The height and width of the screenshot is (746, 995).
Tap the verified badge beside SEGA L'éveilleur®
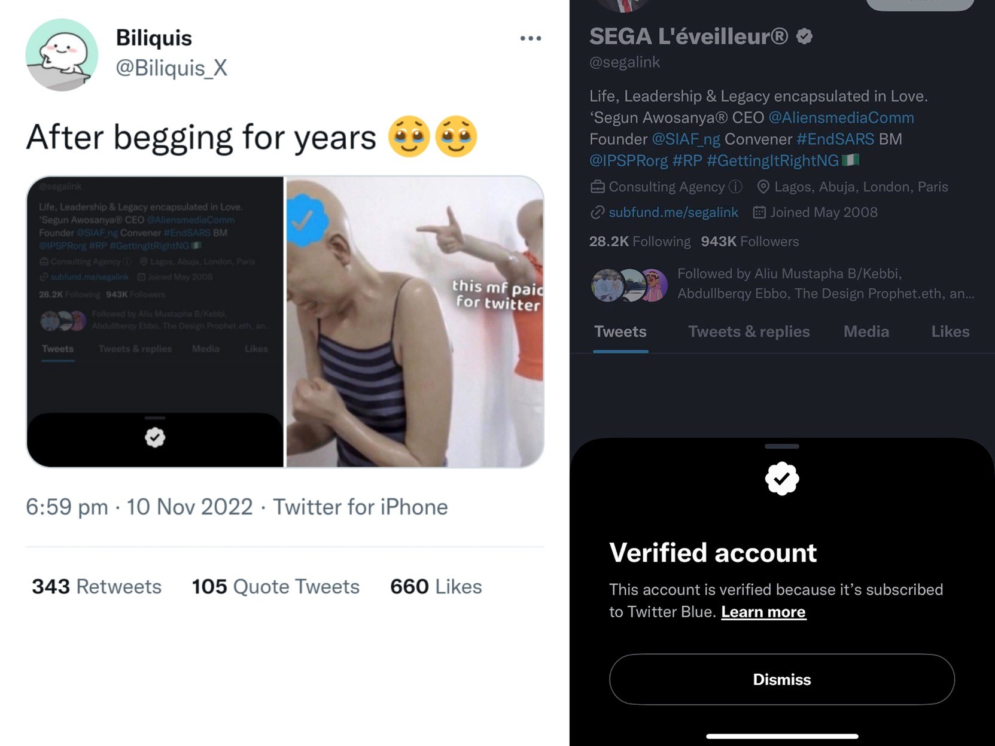(x=805, y=36)
